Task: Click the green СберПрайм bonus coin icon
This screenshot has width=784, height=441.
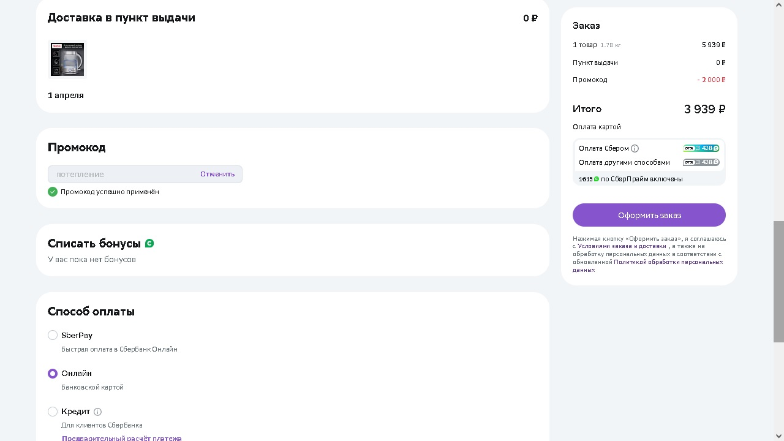Action: click(x=597, y=179)
